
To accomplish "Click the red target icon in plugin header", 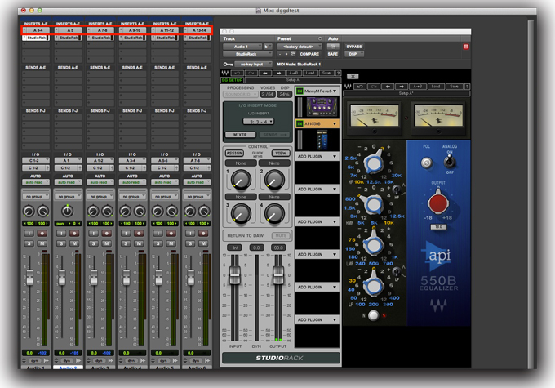I will point(466,47).
